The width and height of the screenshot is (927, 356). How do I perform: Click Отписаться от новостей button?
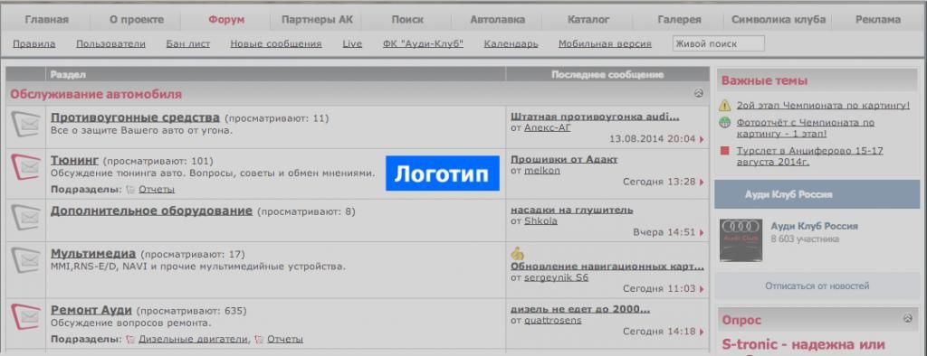817,286
